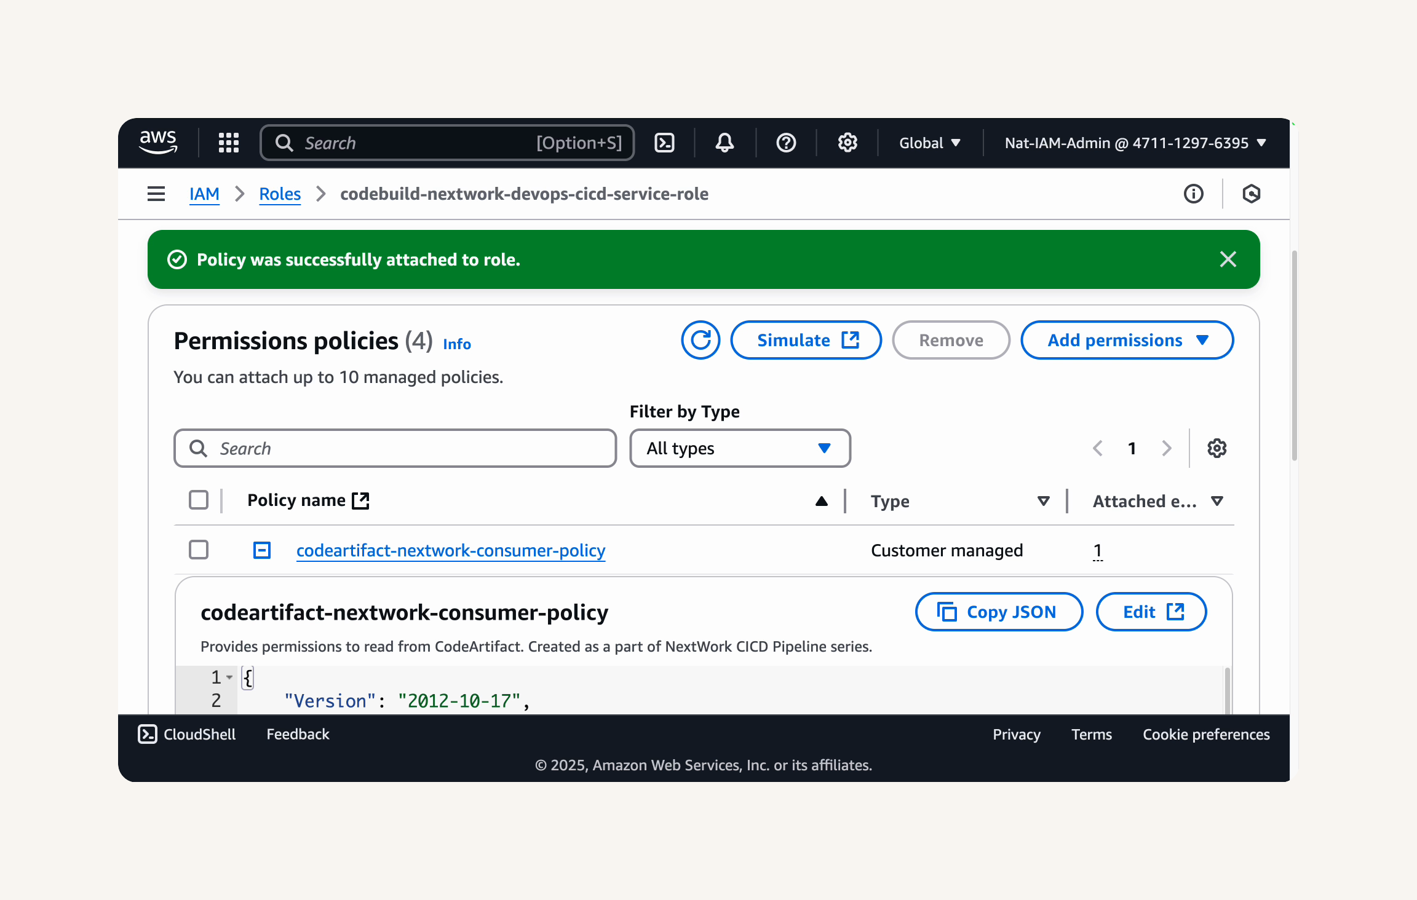Image resolution: width=1417 pixels, height=900 pixels.
Task: Select all policies with the header checkbox
Action: click(199, 500)
